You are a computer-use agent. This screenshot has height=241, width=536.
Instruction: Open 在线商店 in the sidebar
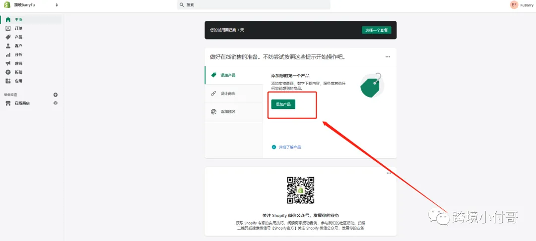coord(22,103)
